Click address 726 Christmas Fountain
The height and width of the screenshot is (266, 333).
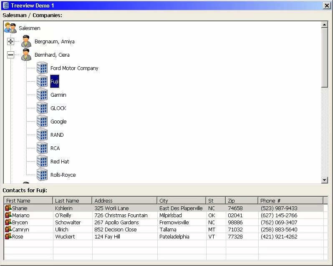121,215
